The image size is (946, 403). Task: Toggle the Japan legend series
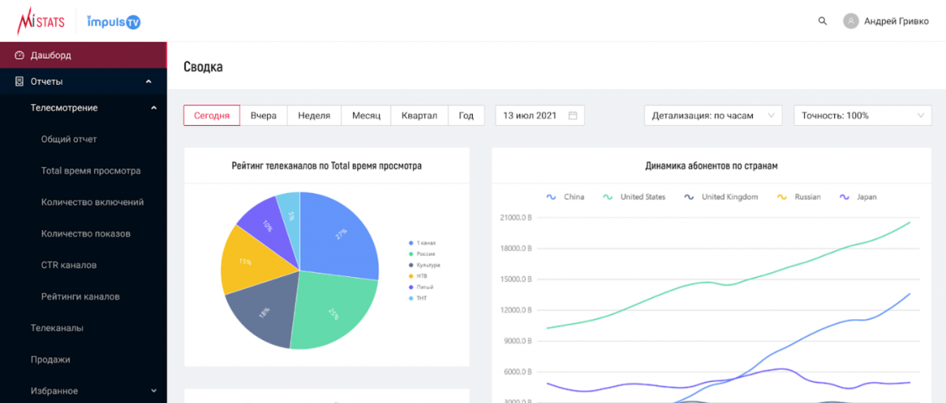coord(858,197)
